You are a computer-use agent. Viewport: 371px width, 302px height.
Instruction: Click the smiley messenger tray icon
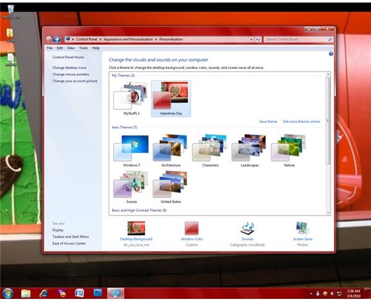coord(325,293)
